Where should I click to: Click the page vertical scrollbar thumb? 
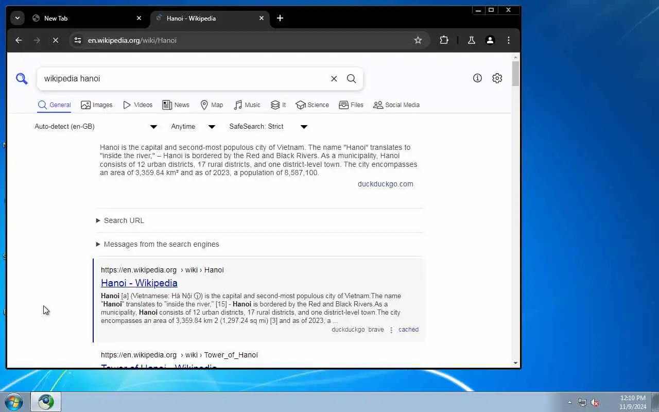point(515,74)
